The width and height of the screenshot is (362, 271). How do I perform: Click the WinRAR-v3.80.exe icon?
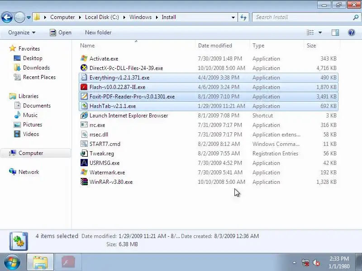[84, 182]
